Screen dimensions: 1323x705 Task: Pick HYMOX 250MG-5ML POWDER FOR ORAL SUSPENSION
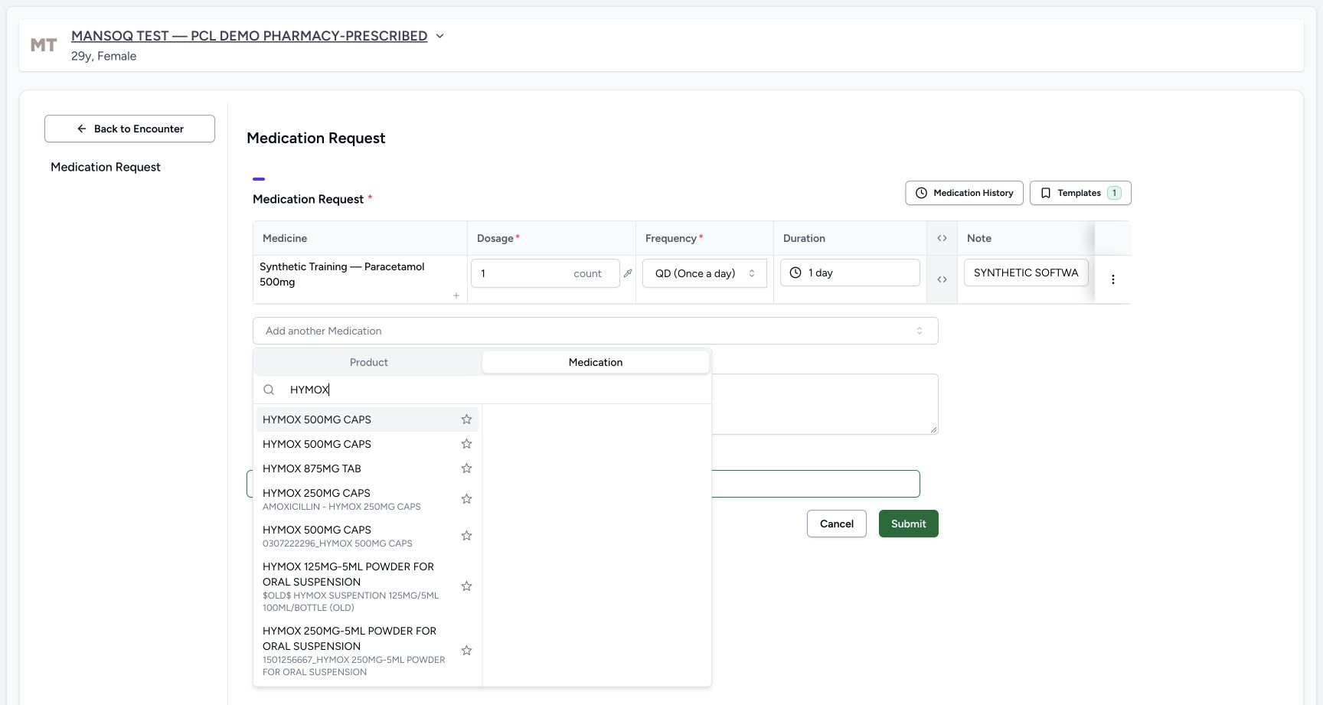(x=367, y=651)
